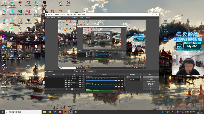Open the WeChat desktop shortcut
The height and width of the screenshot is (114, 204).
[x=12, y=30]
